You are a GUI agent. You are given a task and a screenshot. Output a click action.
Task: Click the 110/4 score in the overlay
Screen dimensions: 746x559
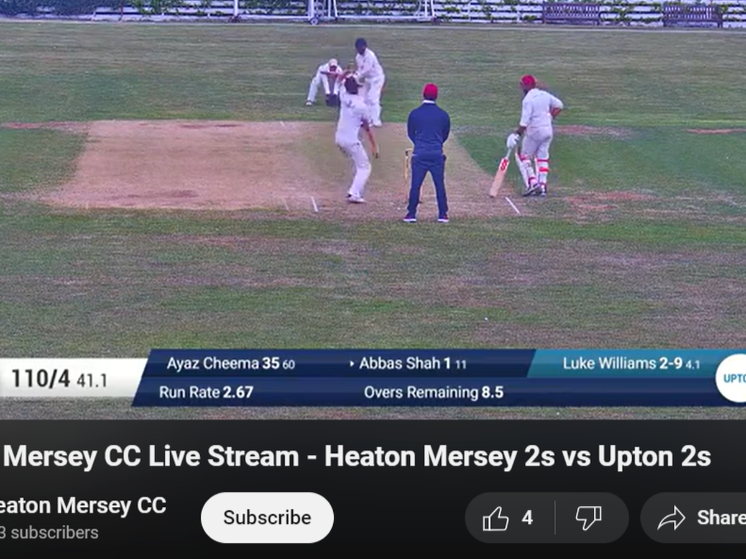[x=41, y=378]
